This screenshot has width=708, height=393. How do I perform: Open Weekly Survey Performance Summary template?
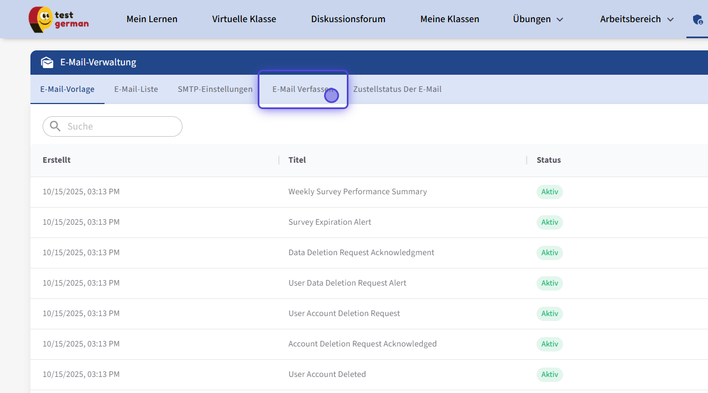pos(357,192)
